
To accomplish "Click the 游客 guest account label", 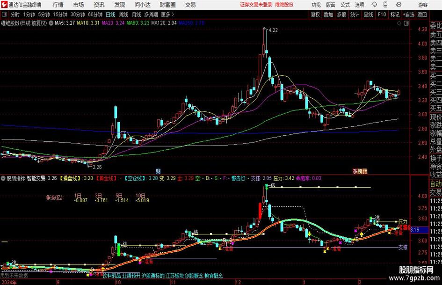I will pyautogui.click(x=423, y=5).
